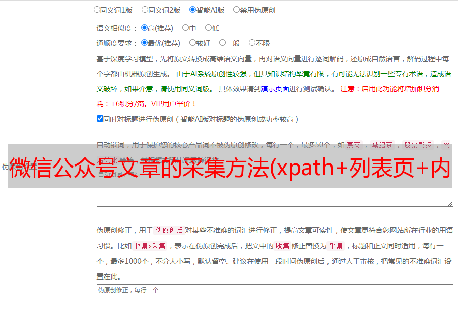Set 语义相似度 to 中
The image size is (459, 332).
click(x=185, y=28)
